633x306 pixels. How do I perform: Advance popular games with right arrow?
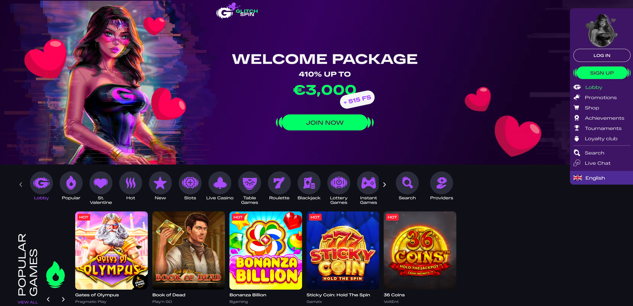tap(63, 299)
